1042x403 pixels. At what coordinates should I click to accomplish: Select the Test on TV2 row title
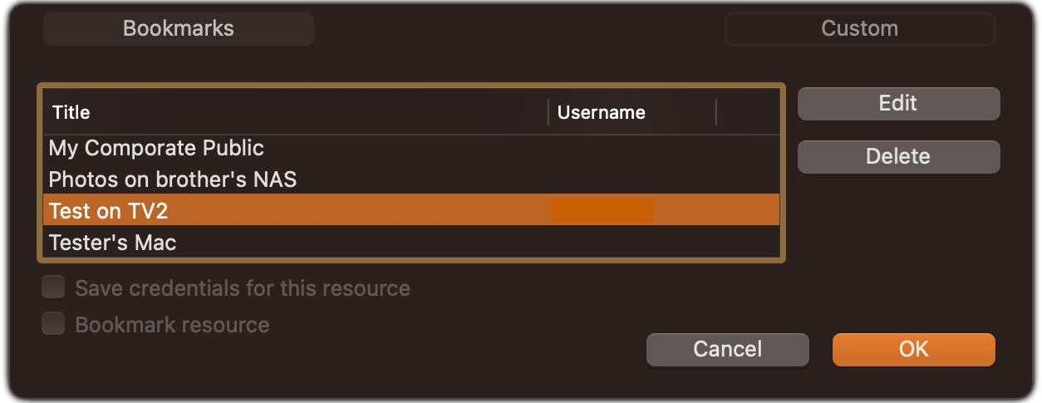pyautogui.click(x=108, y=211)
